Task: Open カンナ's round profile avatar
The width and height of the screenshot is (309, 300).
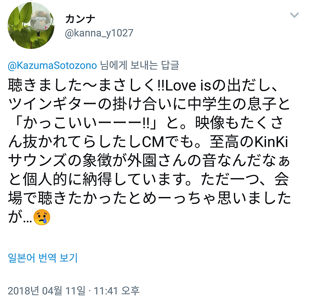Action: click(31, 25)
